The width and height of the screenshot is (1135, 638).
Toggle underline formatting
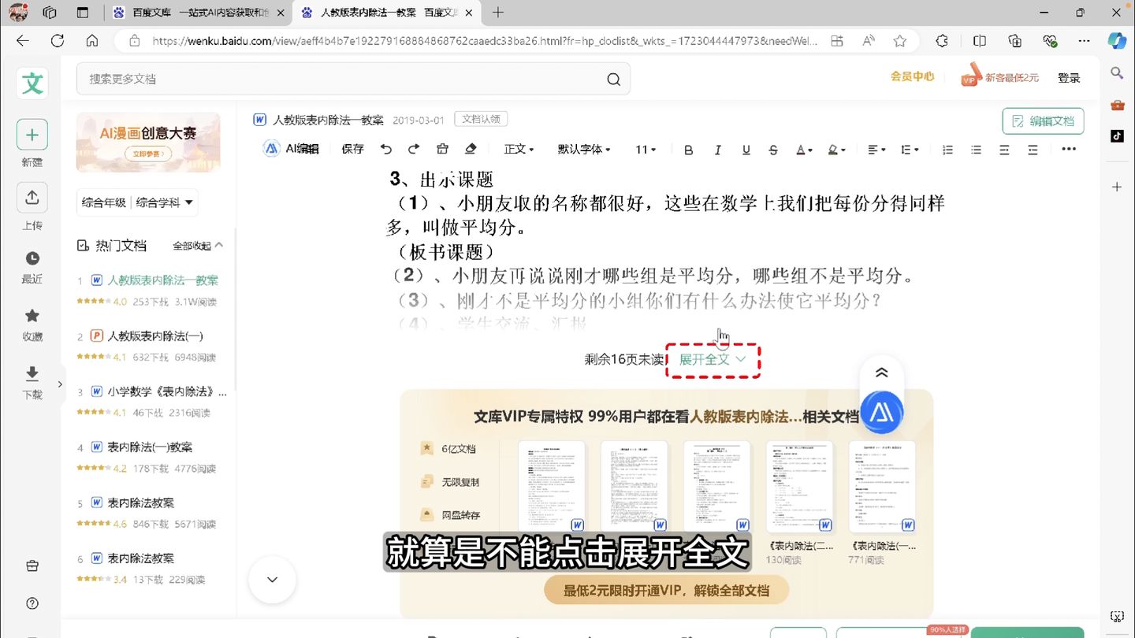coord(746,150)
